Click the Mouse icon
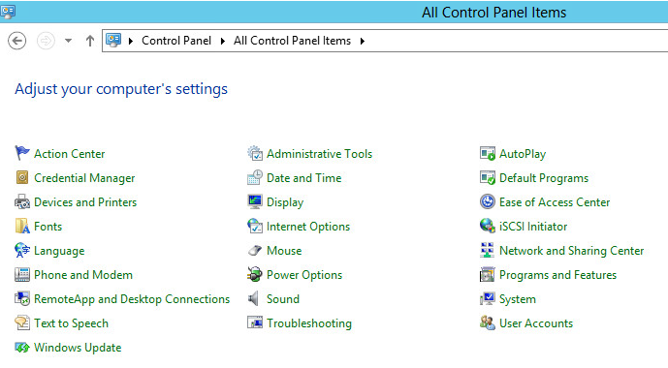Screen dimensions: 668x368 click(255, 250)
